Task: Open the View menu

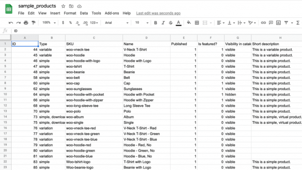Action: [x=42, y=13]
